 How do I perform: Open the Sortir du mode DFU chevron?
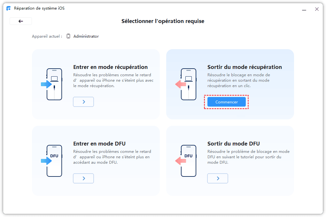(218, 178)
